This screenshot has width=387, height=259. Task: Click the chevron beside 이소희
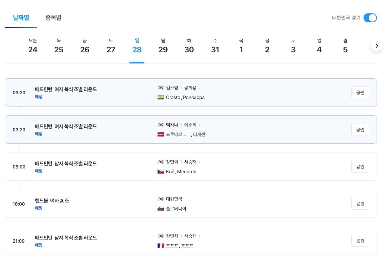(x=199, y=125)
